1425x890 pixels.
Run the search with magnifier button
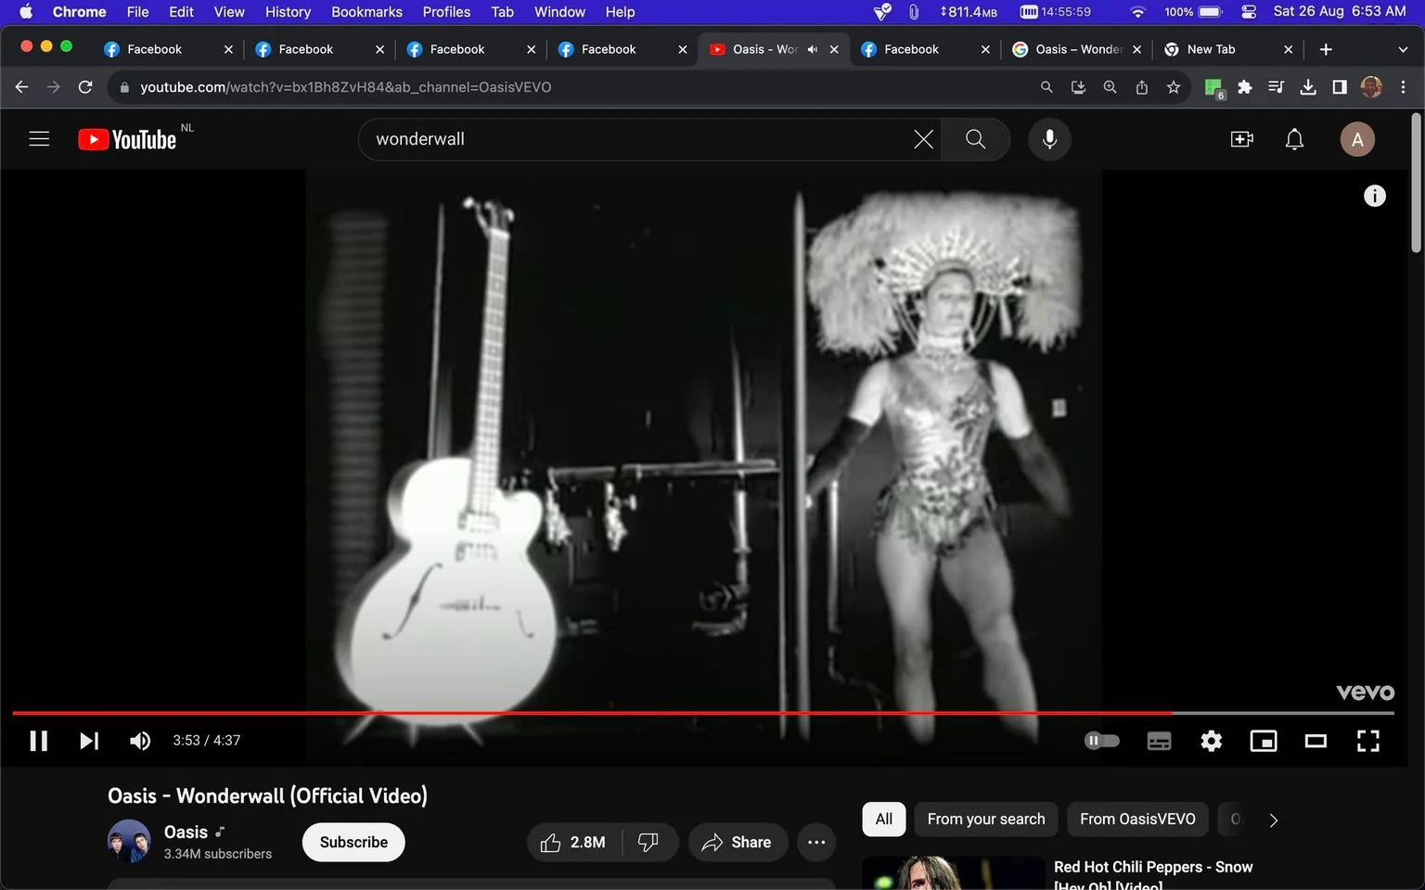(975, 139)
